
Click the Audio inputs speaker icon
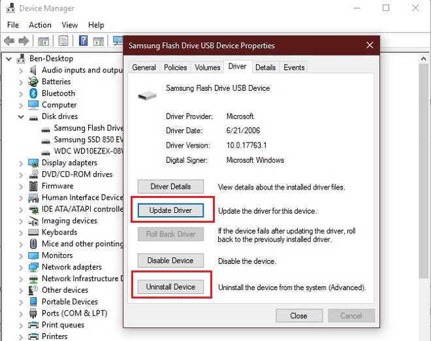33,70
